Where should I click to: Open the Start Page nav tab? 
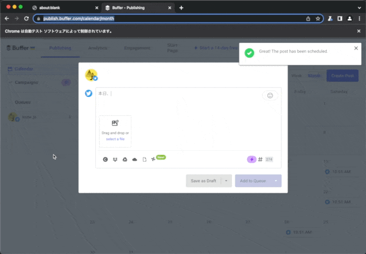point(172,48)
